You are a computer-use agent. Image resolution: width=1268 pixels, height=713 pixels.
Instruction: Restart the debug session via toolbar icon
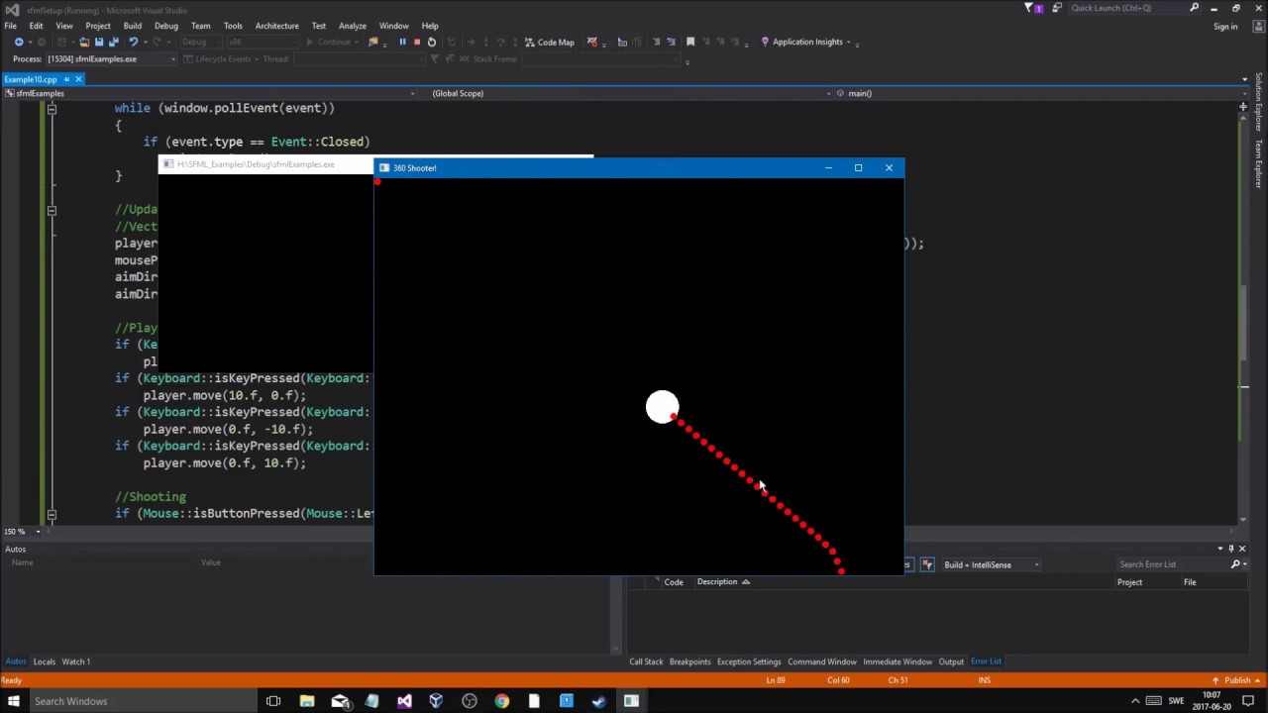click(x=431, y=42)
